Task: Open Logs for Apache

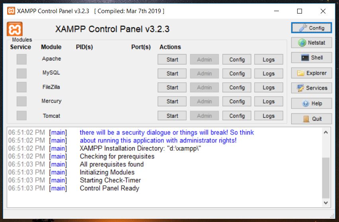Action: coord(269,59)
